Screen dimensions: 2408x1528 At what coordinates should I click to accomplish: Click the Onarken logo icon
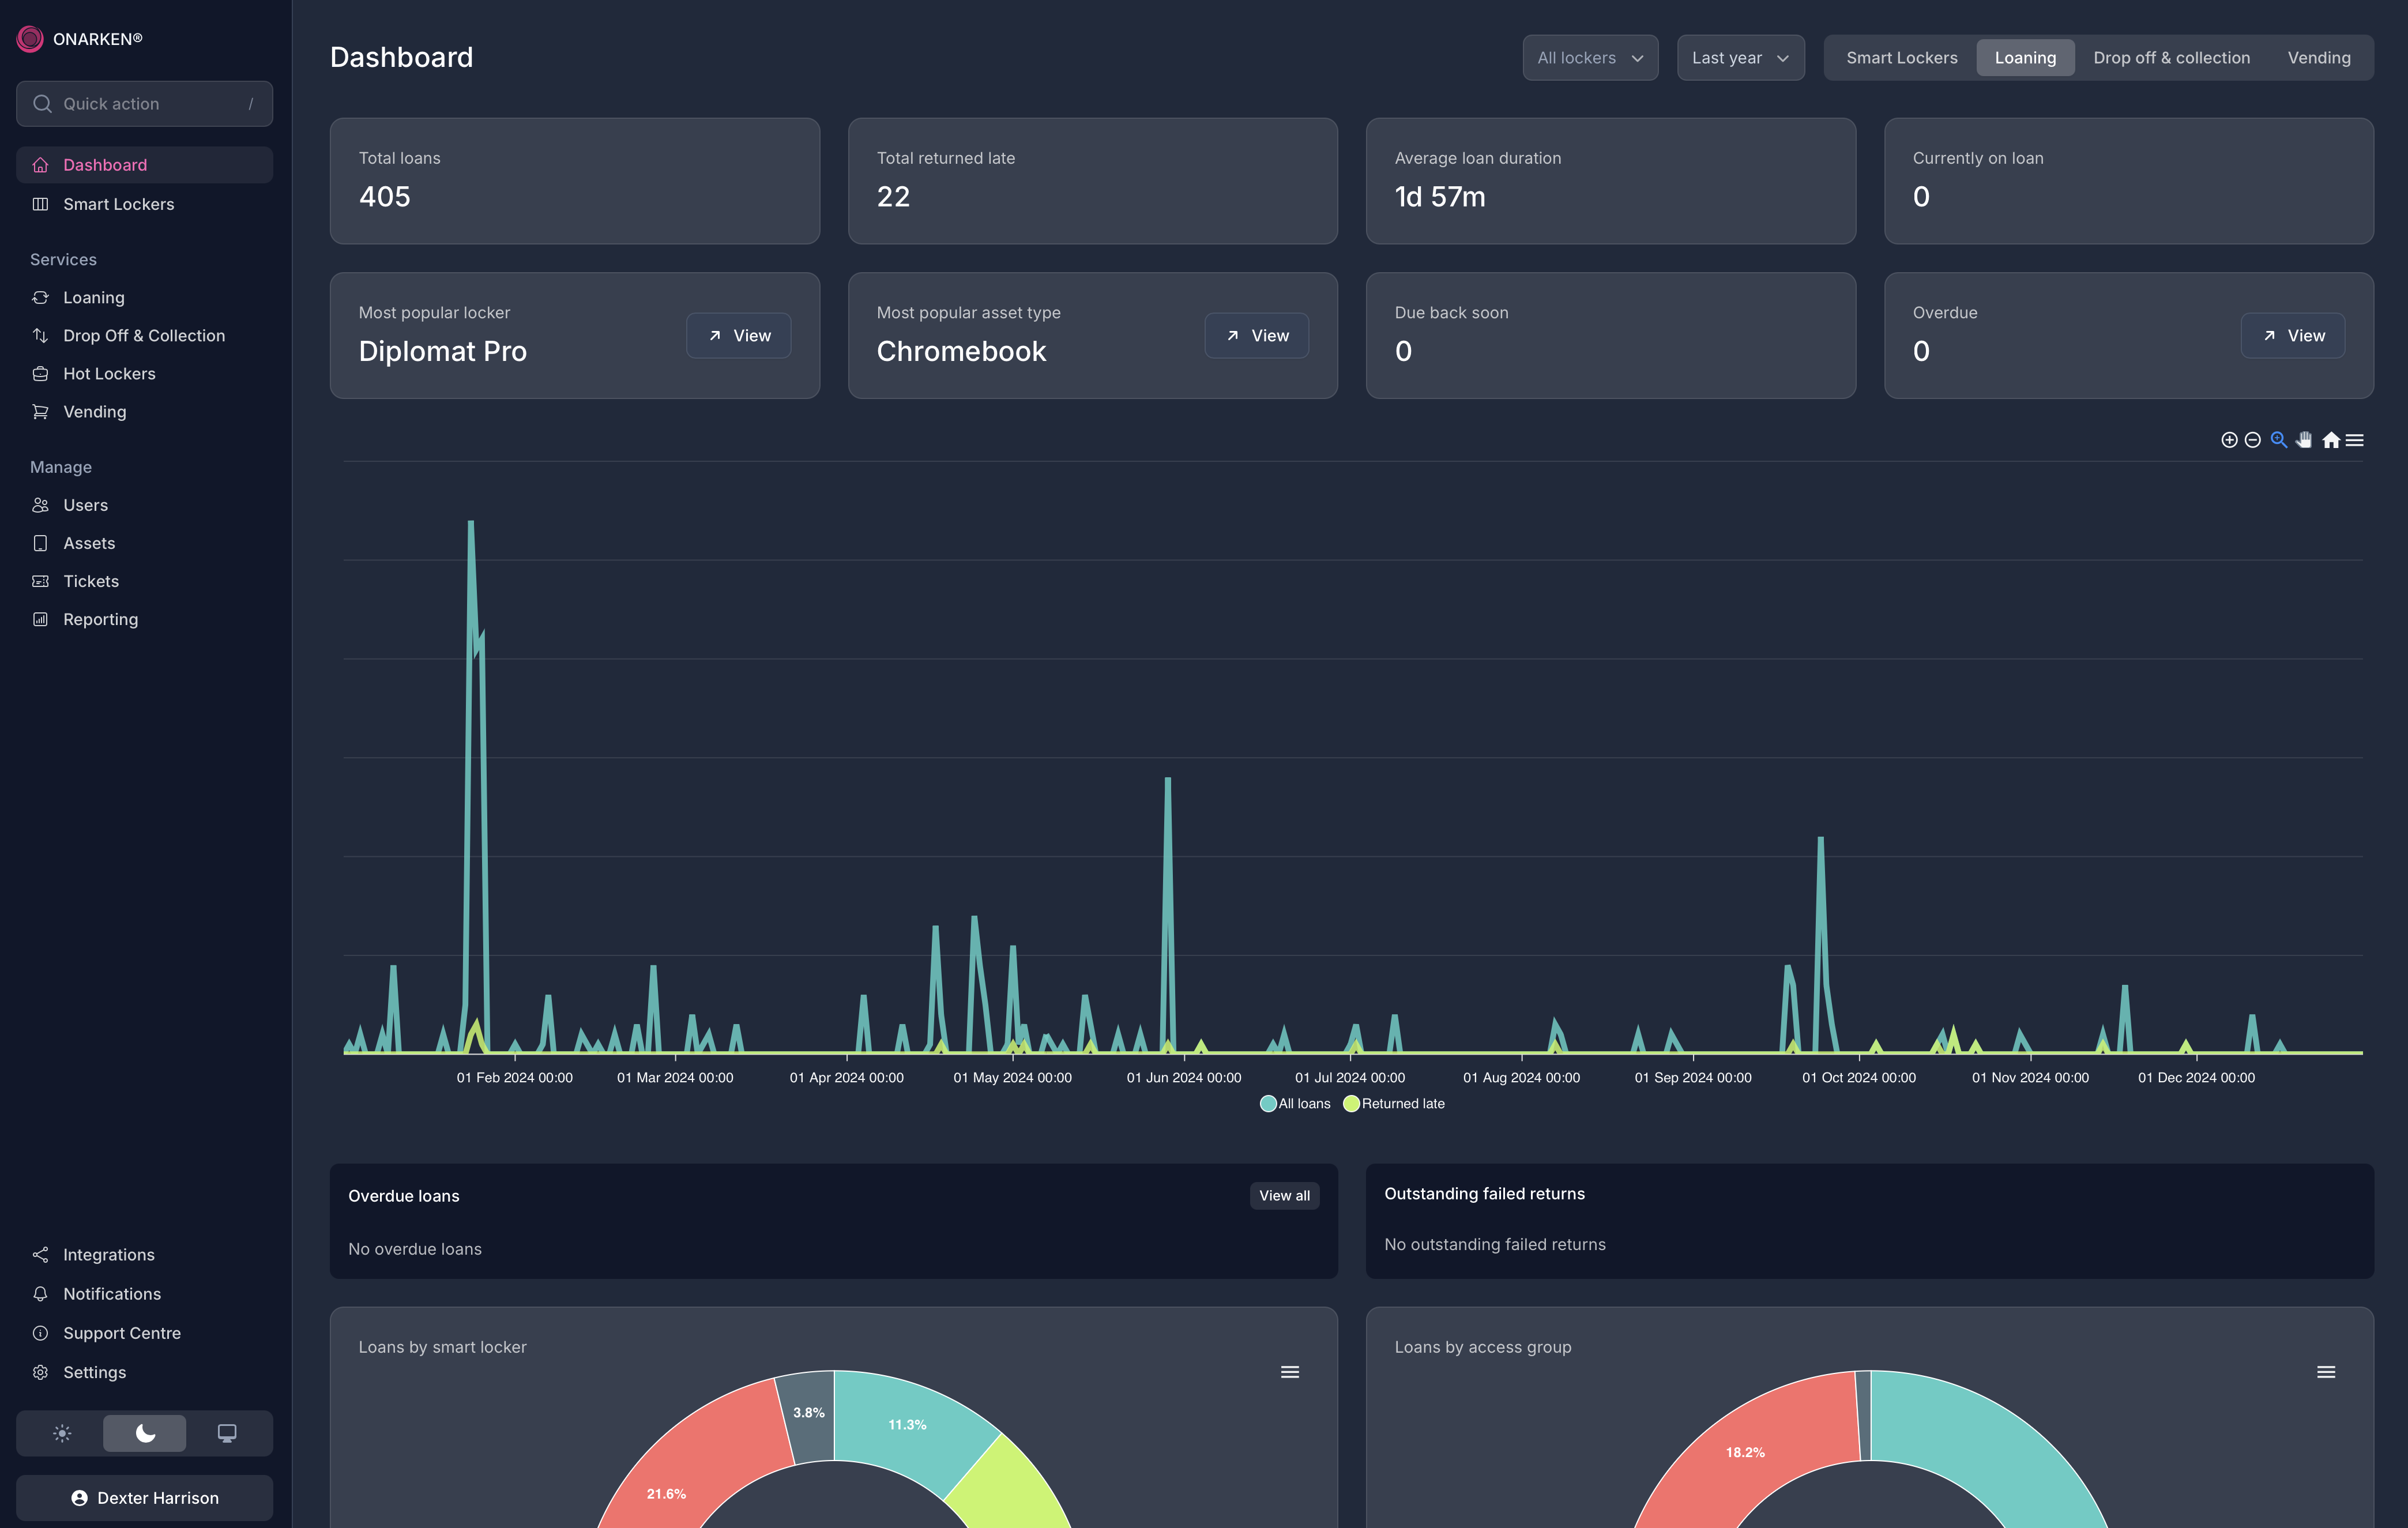(30, 39)
